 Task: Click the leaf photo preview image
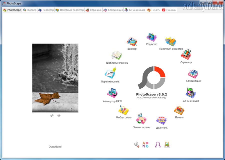point(55,78)
